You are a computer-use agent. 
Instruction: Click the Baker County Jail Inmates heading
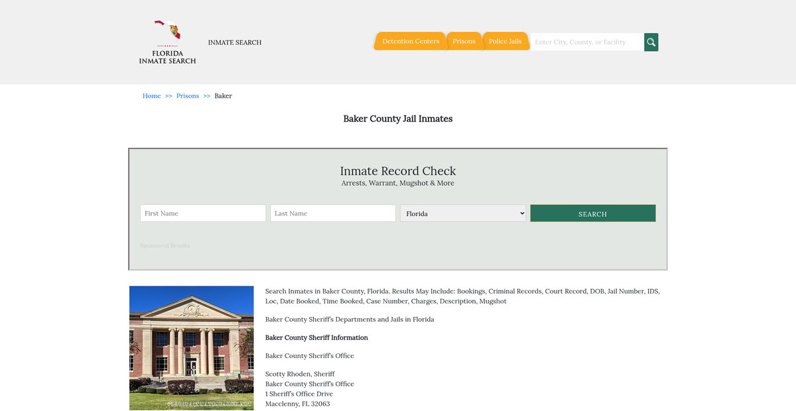(x=398, y=119)
